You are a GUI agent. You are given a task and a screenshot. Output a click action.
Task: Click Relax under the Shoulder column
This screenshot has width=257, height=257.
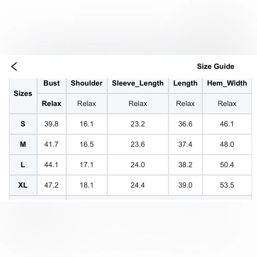(87, 104)
